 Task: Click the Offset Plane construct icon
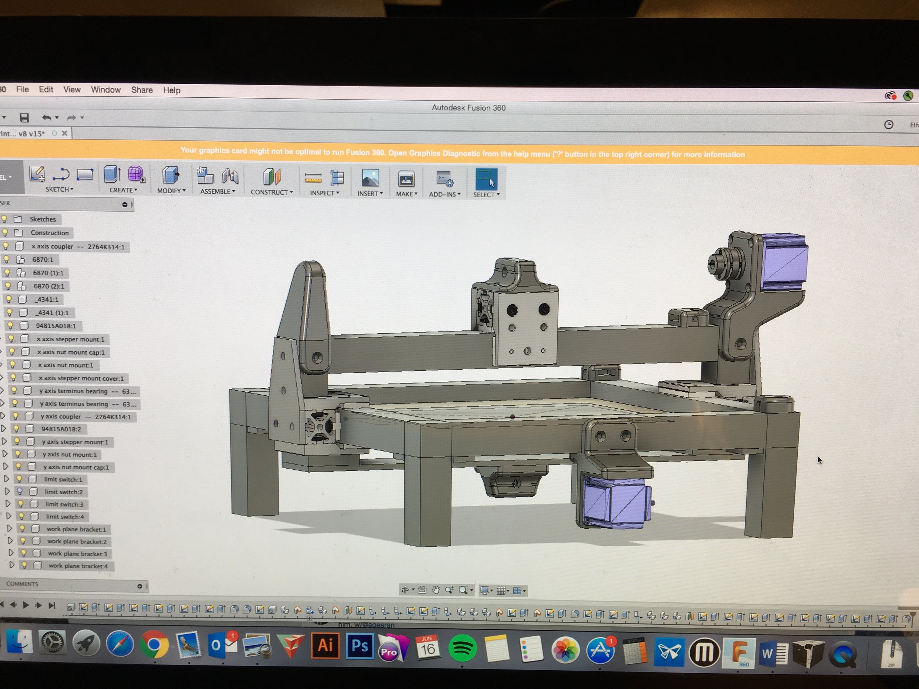pyautogui.click(x=272, y=176)
